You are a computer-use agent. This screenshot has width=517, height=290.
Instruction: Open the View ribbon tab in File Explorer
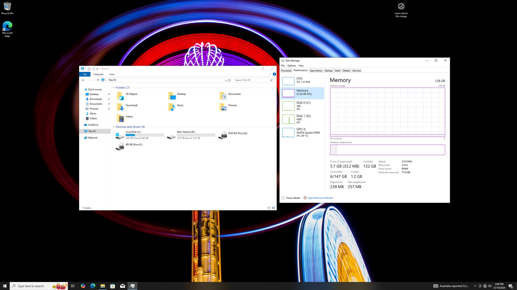[112, 74]
